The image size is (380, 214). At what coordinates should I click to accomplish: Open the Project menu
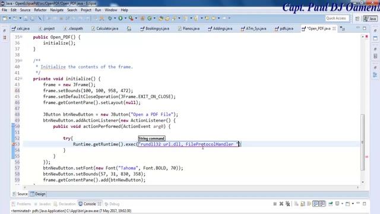tap(86, 10)
